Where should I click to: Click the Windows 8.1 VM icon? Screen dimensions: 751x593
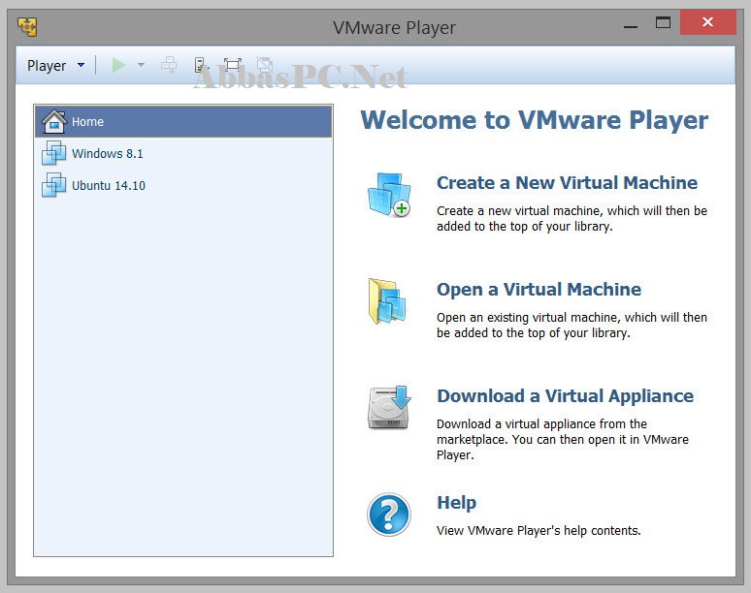point(53,153)
